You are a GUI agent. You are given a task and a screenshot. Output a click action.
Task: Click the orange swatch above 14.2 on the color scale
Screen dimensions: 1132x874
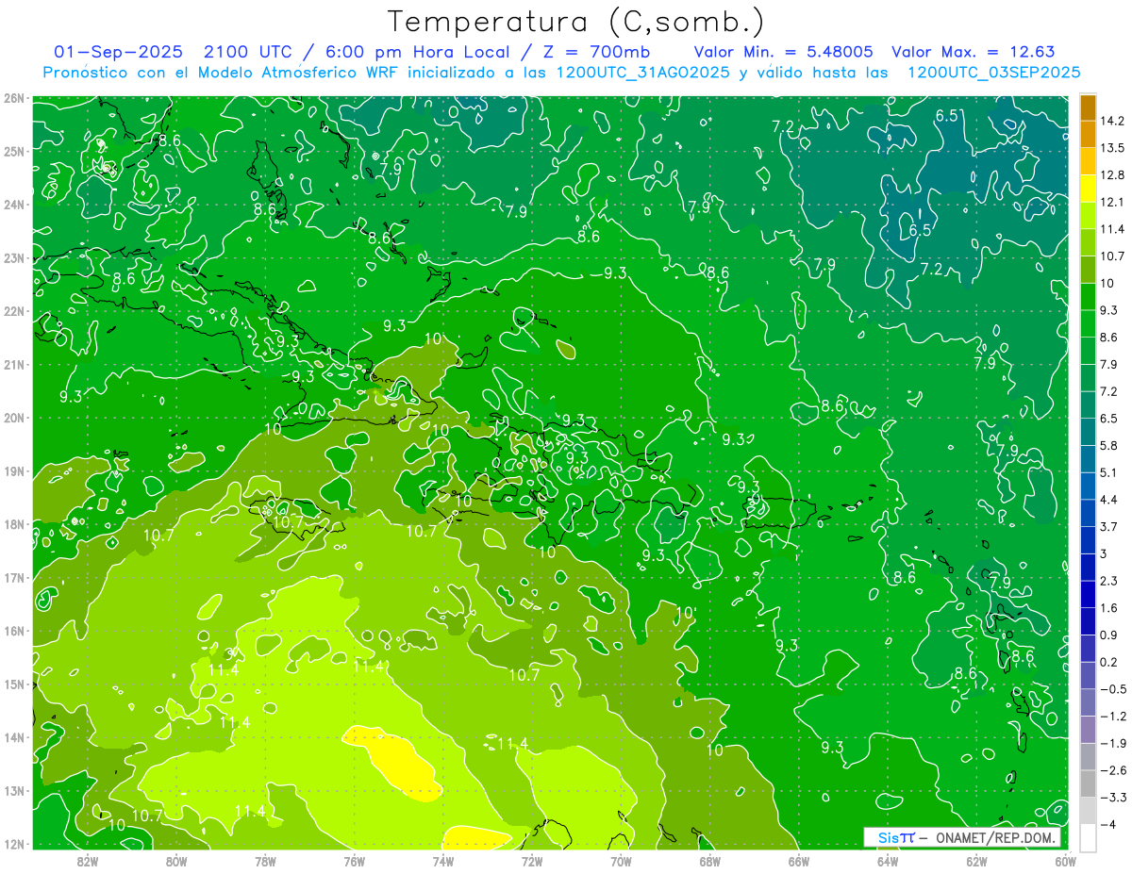click(x=1088, y=107)
